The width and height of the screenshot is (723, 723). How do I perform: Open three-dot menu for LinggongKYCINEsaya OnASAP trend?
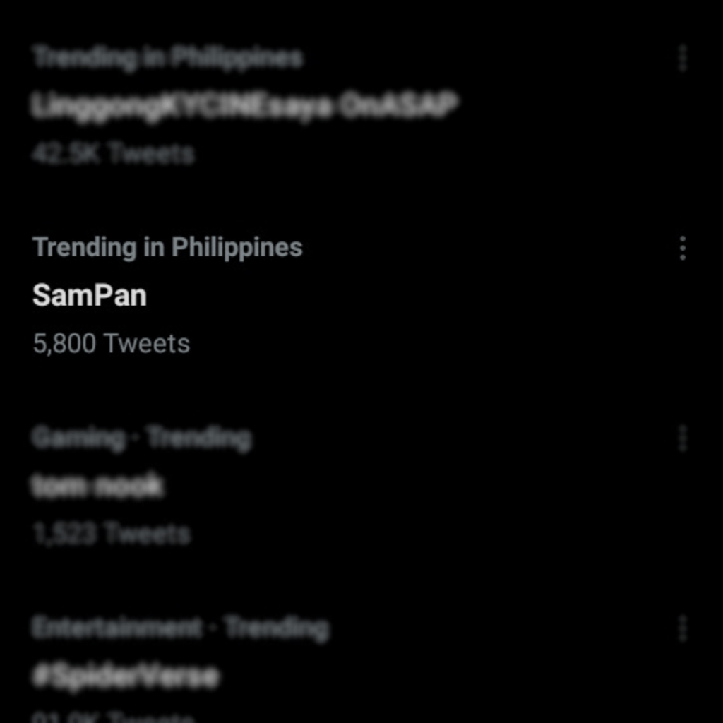point(683,58)
